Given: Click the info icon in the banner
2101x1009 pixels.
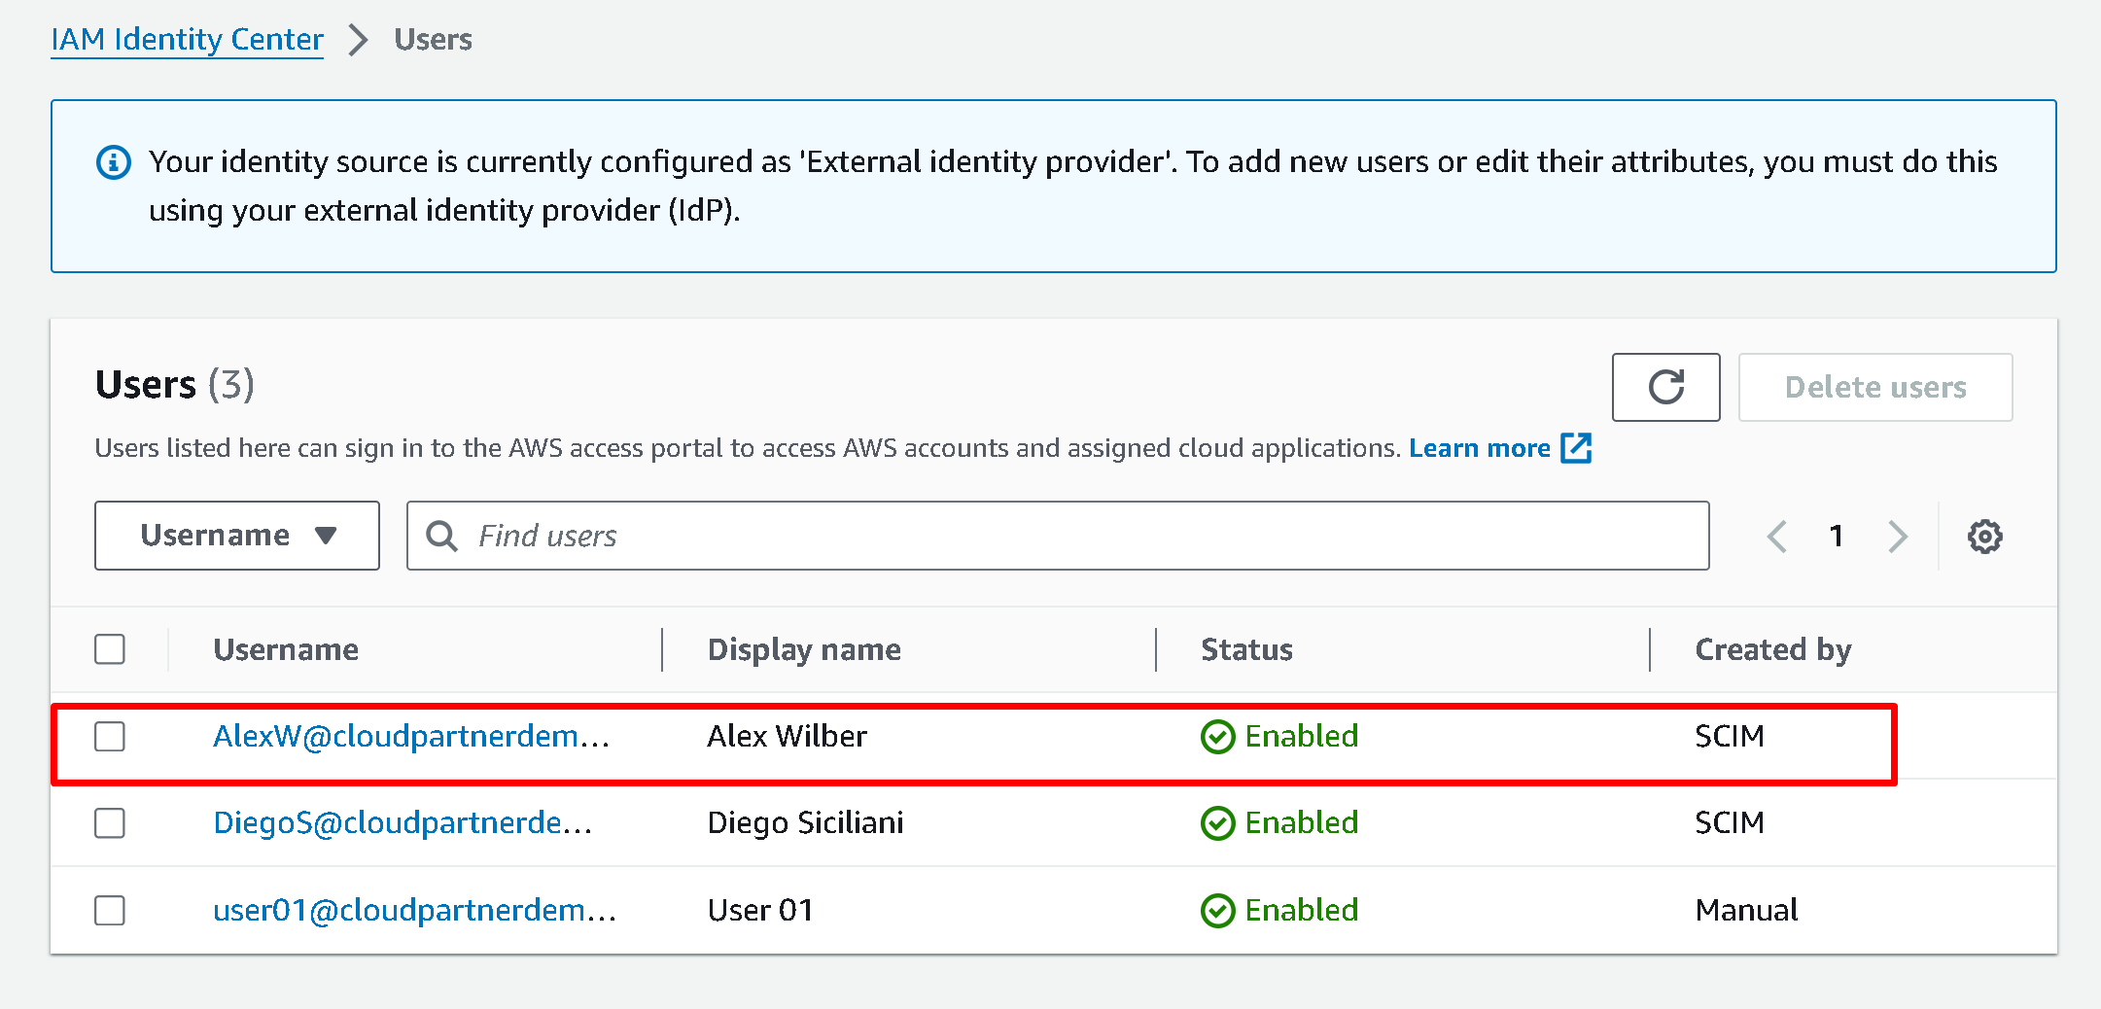Looking at the screenshot, I should coord(114,162).
